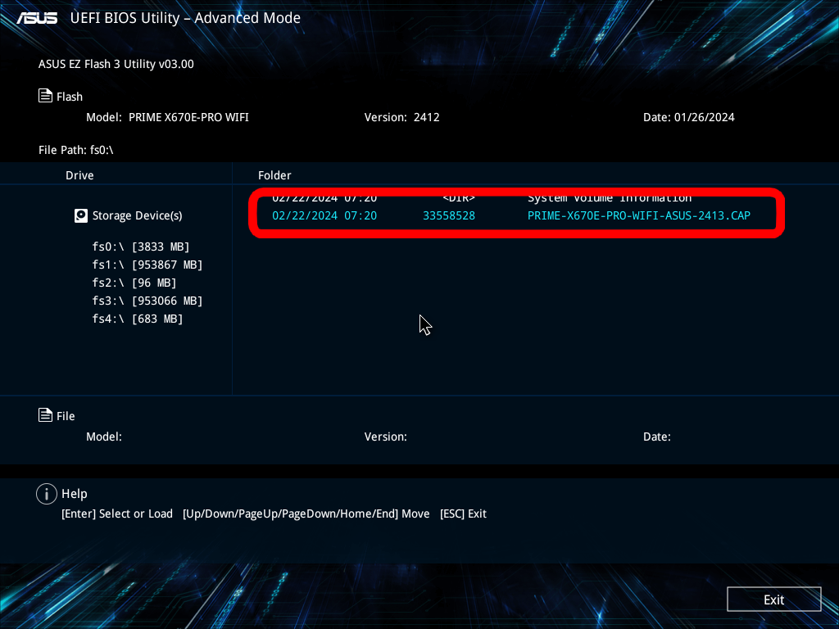Click the File section Model: label
The height and width of the screenshot is (629, 839).
pos(104,437)
